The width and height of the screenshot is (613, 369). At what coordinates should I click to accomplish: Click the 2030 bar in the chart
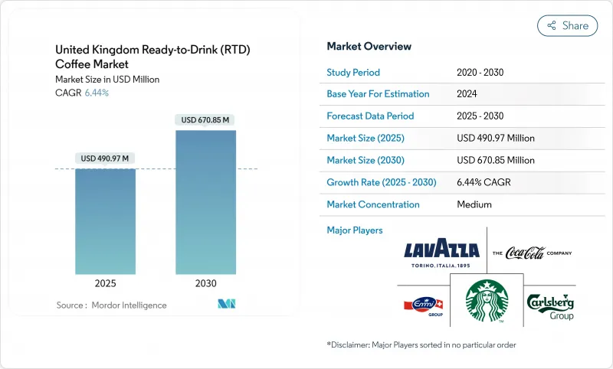pyautogui.click(x=205, y=201)
